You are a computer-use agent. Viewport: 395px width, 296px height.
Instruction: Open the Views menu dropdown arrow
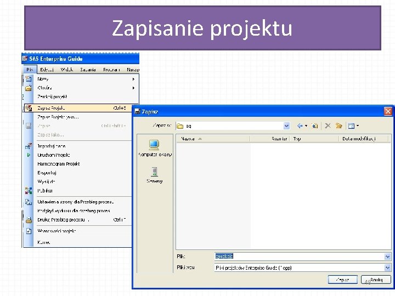358,126
